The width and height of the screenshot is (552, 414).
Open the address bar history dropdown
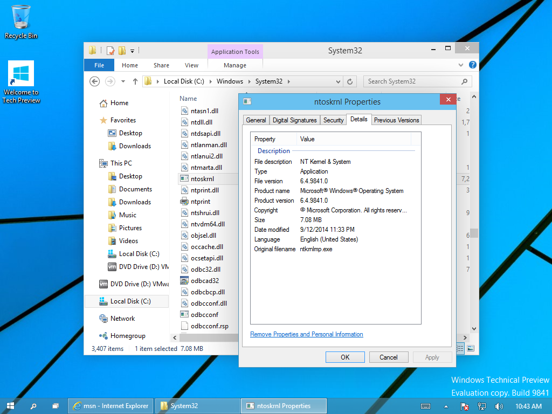click(338, 81)
